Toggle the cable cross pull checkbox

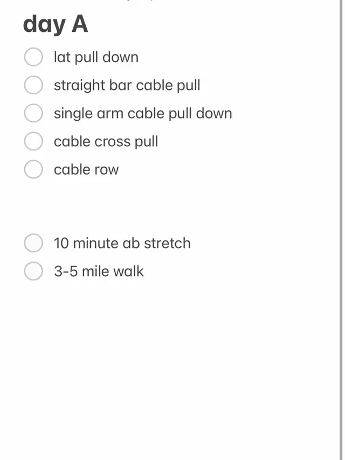[33, 141]
